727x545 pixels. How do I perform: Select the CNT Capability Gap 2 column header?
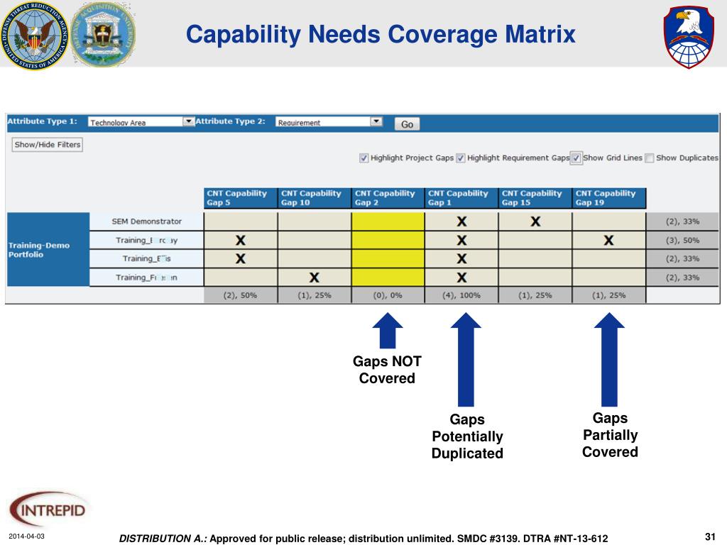[388, 198]
